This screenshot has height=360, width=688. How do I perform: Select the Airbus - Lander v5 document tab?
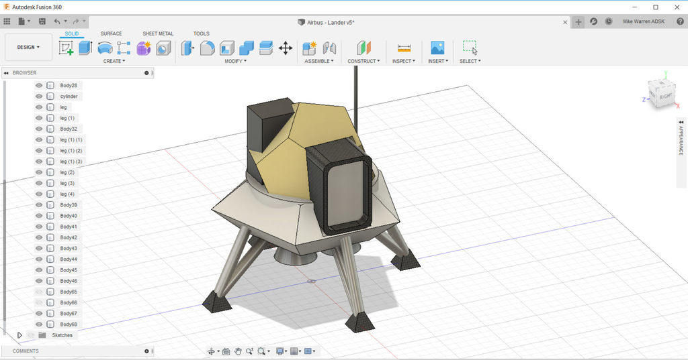pyautogui.click(x=326, y=22)
